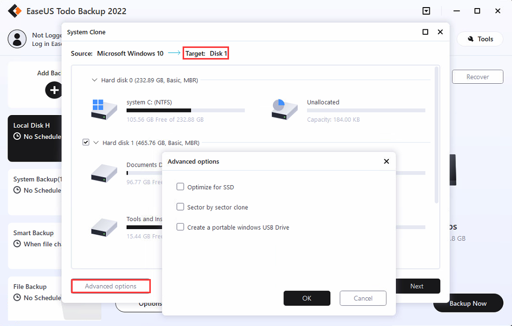Close the Advanced options dialog
This screenshot has width=512, height=326.
pos(386,161)
